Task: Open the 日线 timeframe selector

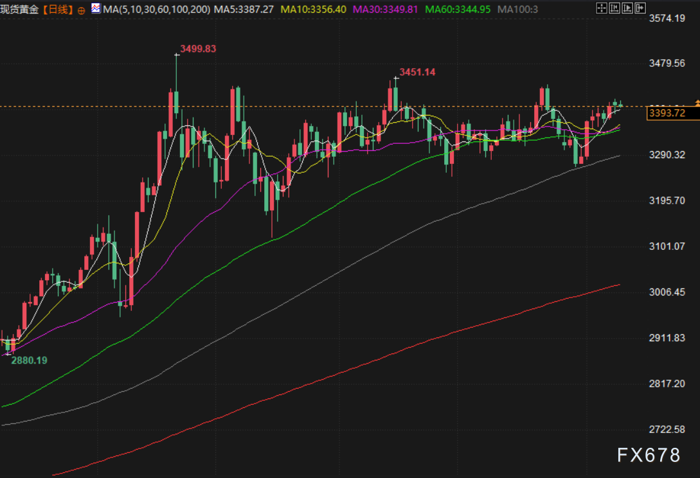Action: (x=58, y=10)
